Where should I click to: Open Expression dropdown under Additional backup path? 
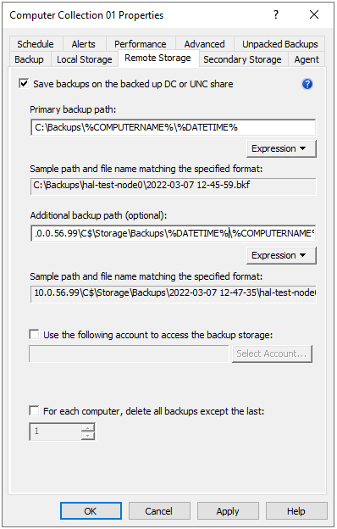pos(281,255)
